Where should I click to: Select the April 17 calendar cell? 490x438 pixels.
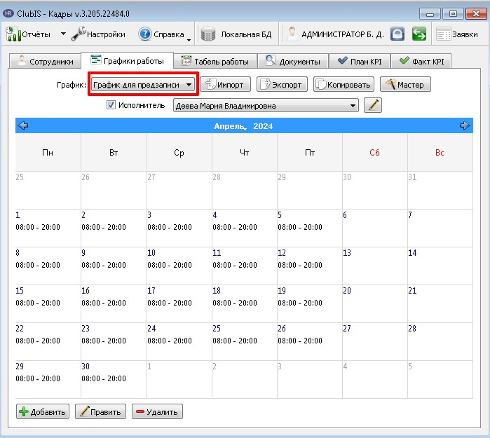(179, 303)
